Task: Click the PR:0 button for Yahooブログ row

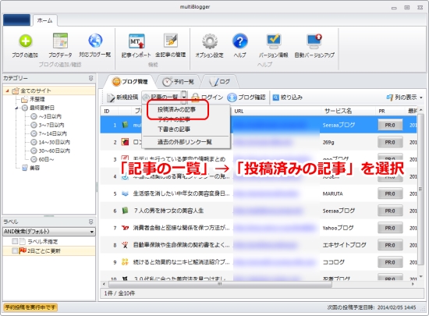Action: tap(390, 228)
